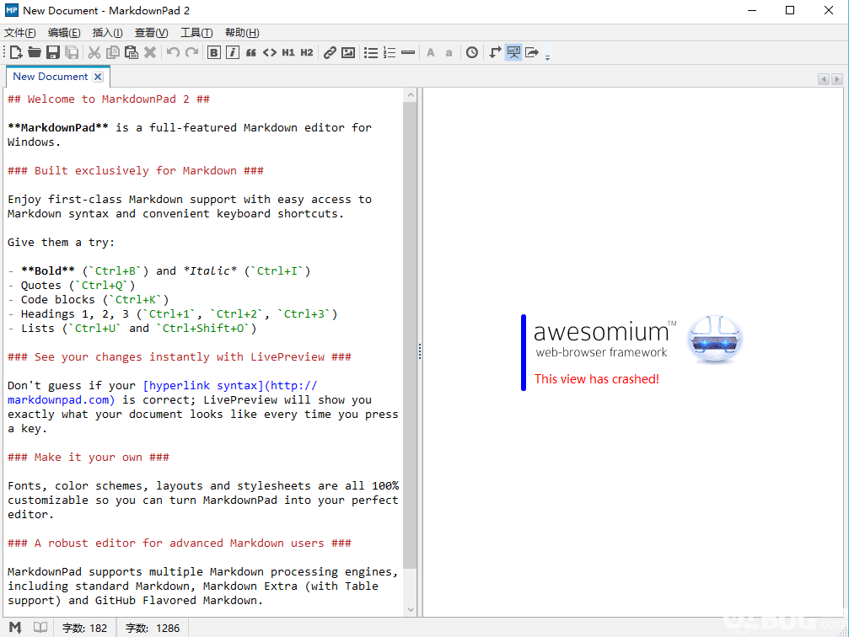This screenshot has height=637, width=849.
Task: Click the MarkdownPad app icon in title bar
Action: click(11, 10)
